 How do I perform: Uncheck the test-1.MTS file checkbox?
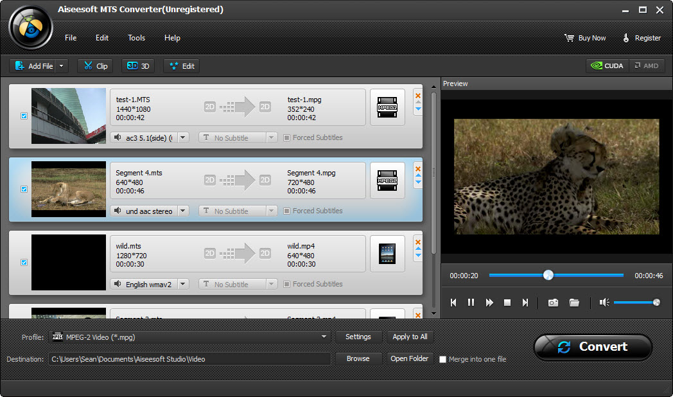coord(24,116)
